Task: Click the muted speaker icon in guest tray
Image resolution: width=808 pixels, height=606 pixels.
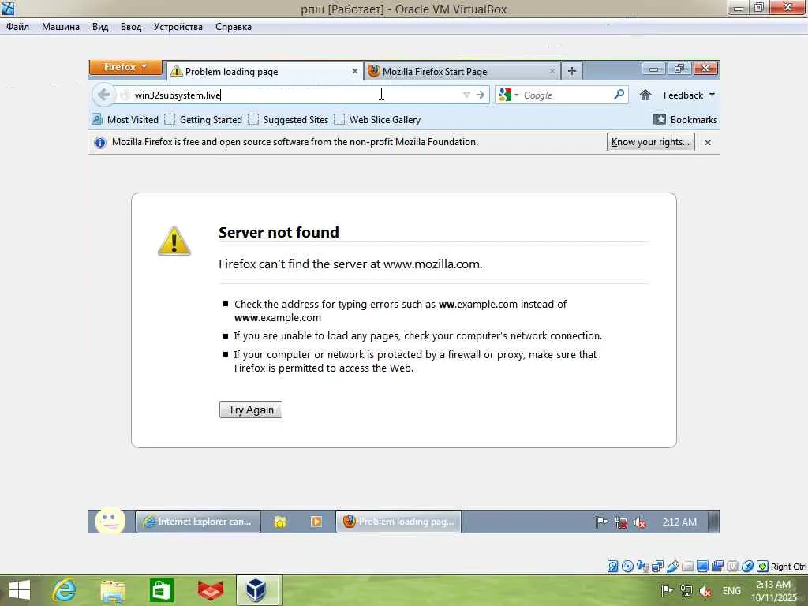Action: 640,522
